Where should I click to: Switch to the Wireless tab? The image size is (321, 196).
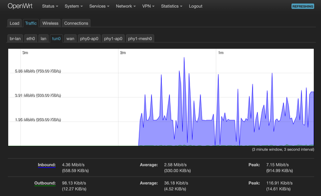(50, 23)
